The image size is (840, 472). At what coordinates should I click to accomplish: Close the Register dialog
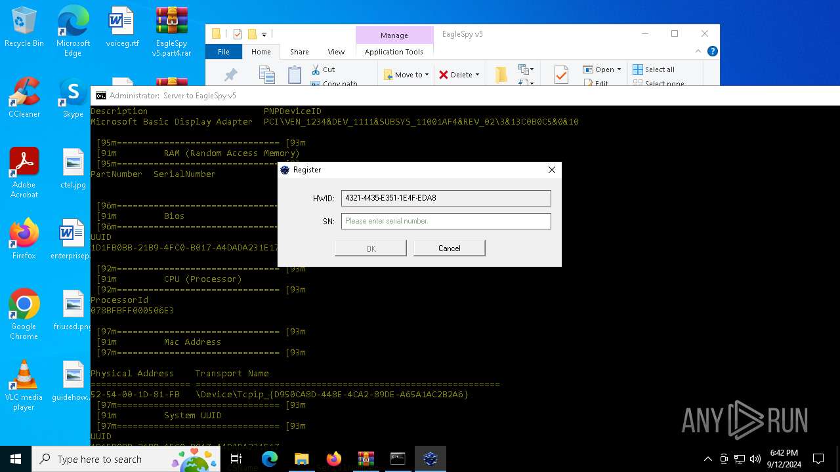pos(552,170)
